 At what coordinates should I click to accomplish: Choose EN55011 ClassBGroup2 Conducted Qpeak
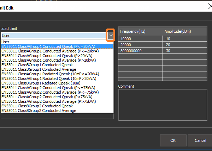37,106
